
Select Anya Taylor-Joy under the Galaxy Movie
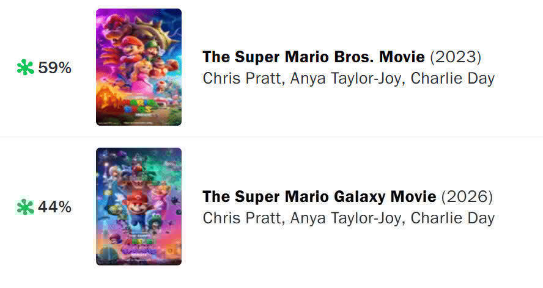click(342, 218)
